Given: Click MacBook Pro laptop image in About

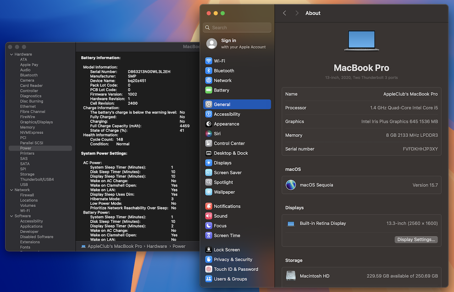Looking at the screenshot, I should click(361, 40).
